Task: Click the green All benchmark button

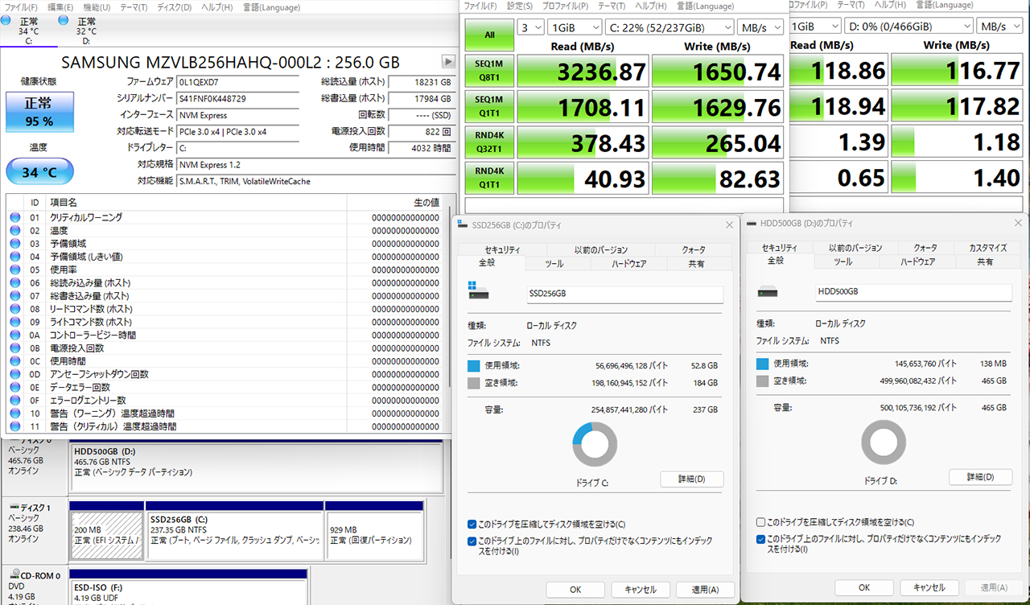Action: click(488, 35)
